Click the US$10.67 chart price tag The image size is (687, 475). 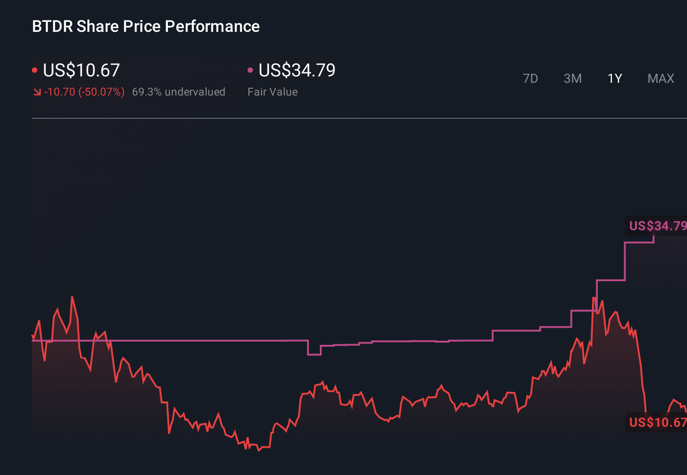pos(657,422)
